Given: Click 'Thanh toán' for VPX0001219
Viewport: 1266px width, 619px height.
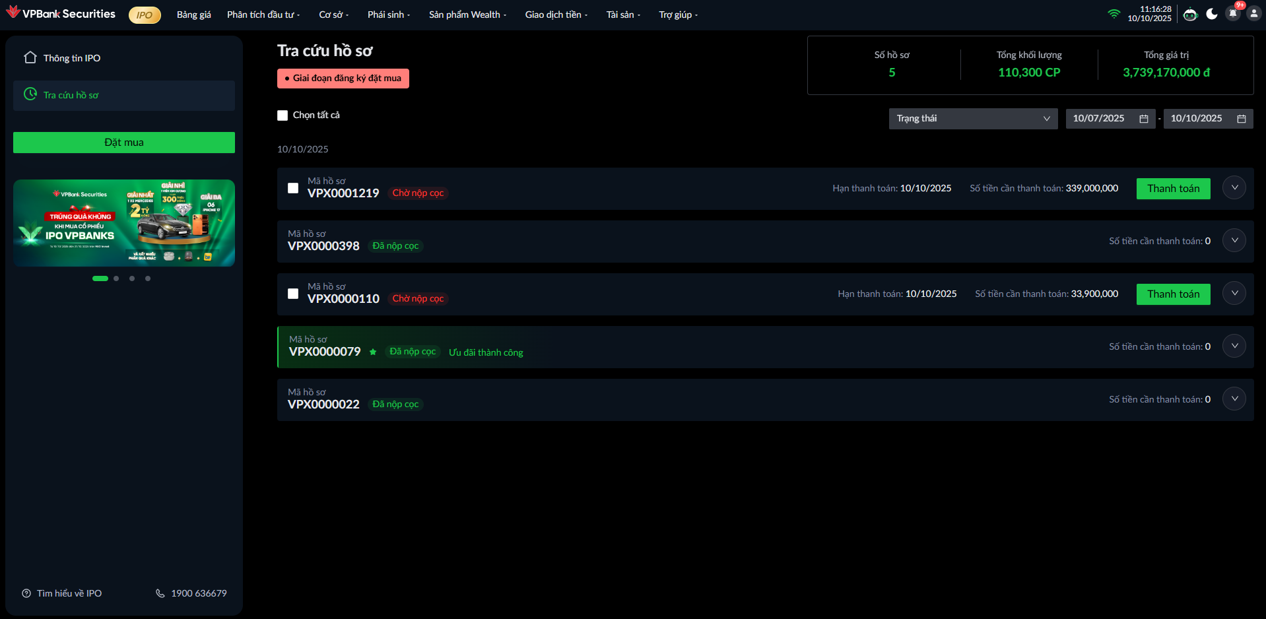Looking at the screenshot, I should tap(1173, 189).
